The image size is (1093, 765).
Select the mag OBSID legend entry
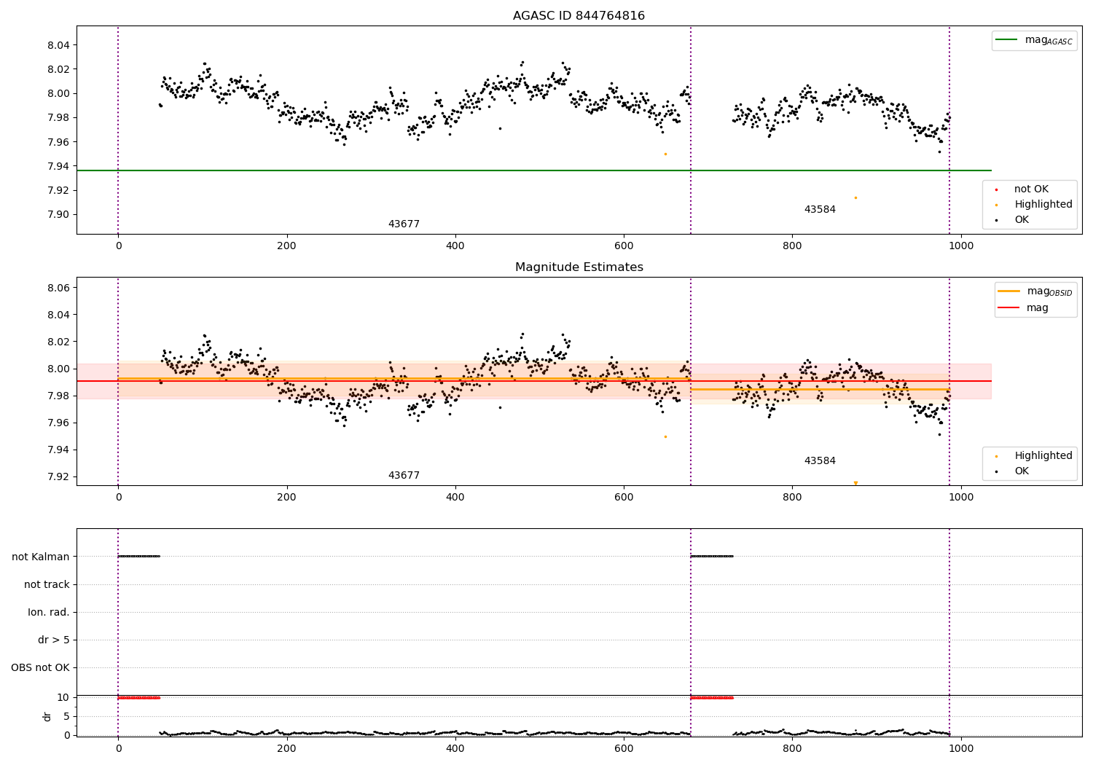pos(1035,291)
